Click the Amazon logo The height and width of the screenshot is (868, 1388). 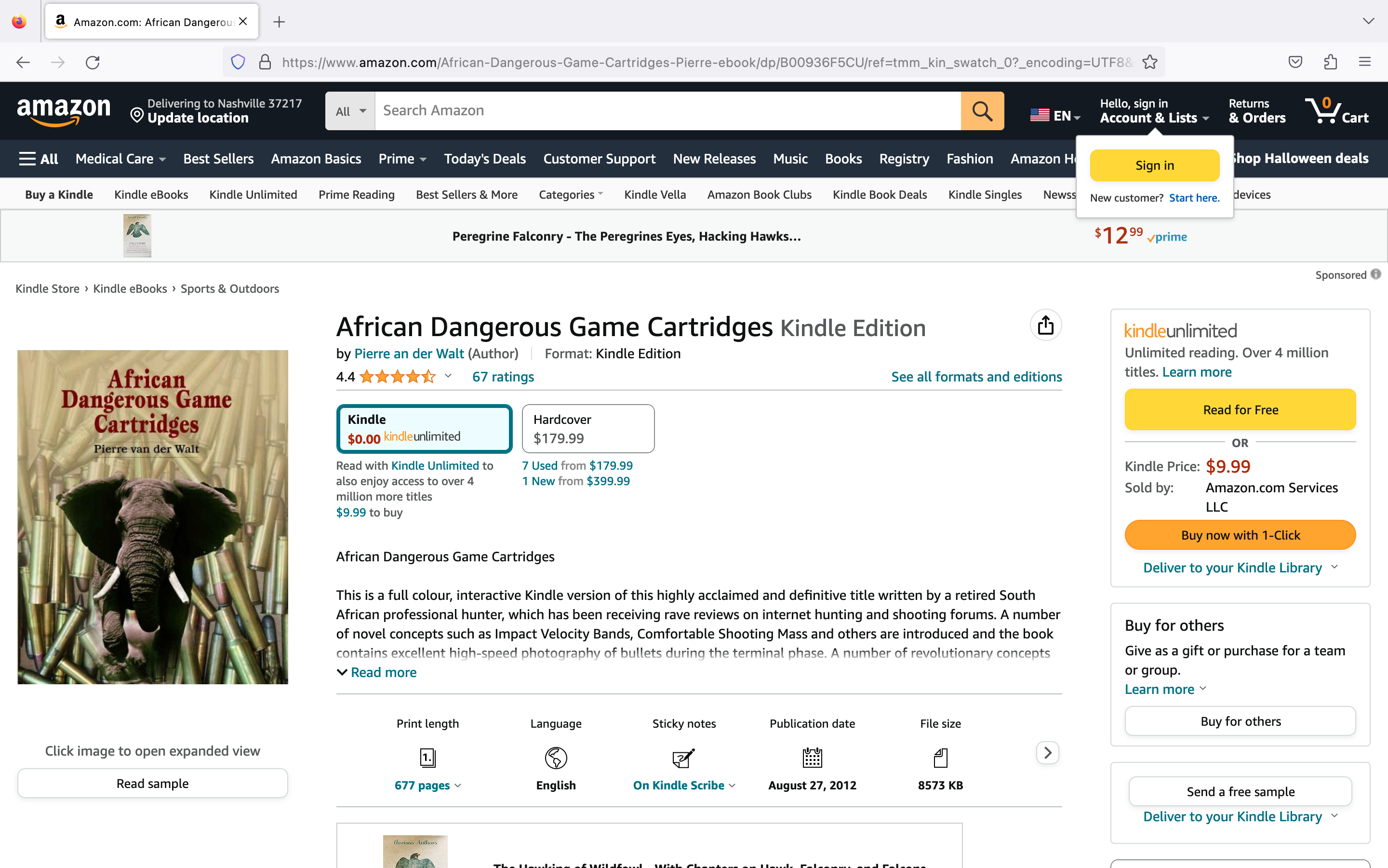[x=64, y=111]
